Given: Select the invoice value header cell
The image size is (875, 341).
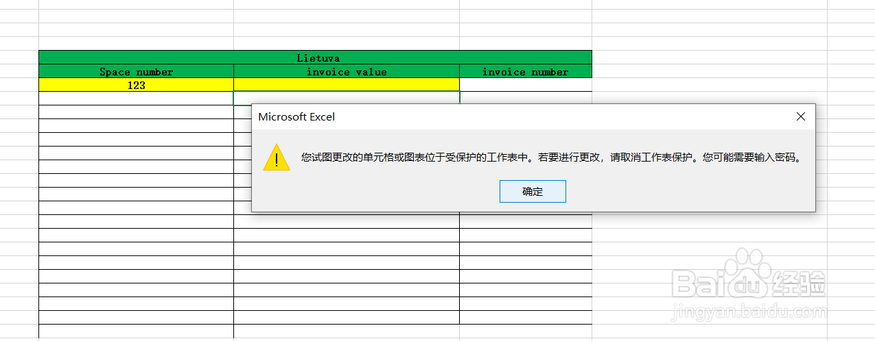Looking at the screenshot, I should coord(347,71).
